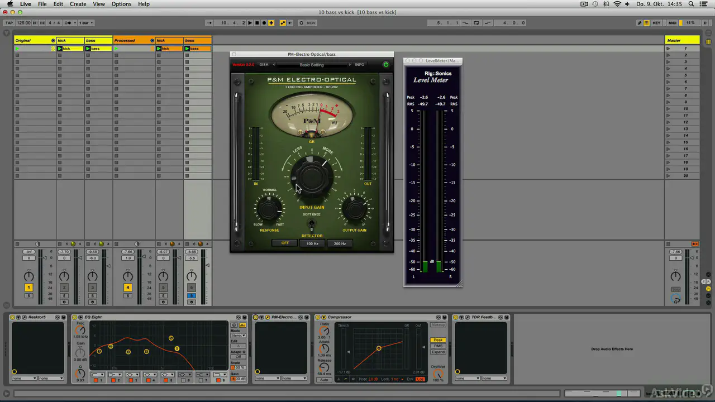Click the TAP tempo button
This screenshot has width=715, height=402.
(9, 23)
